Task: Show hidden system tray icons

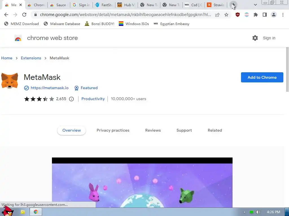Action: 245,212
